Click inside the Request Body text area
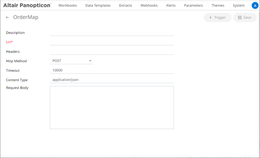This screenshot has height=158, width=260. (x=112, y=107)
